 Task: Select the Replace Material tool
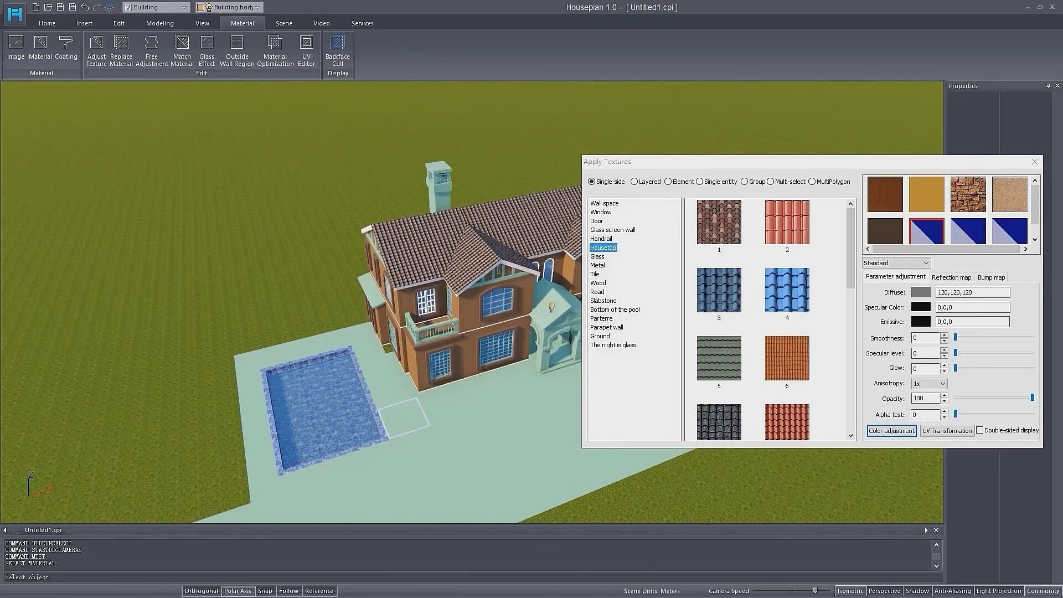[x=121, y=43]
